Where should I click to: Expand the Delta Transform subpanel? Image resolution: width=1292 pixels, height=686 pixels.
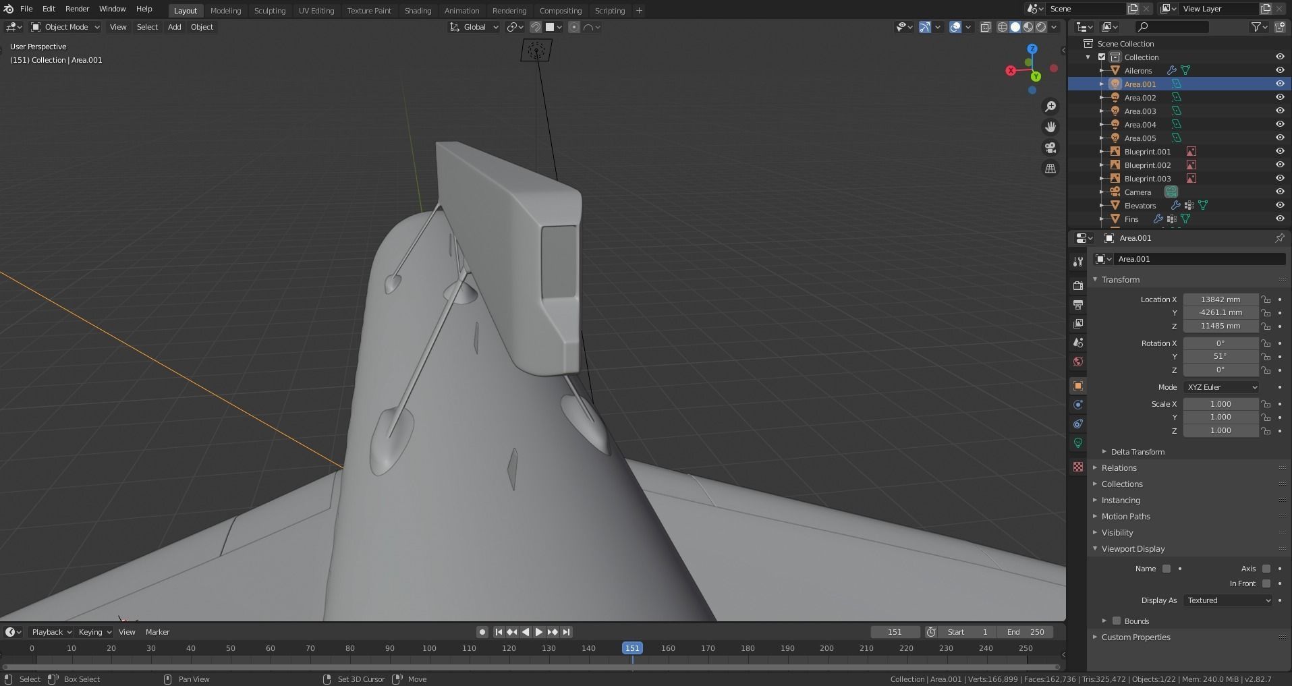tap(1137, 452)
